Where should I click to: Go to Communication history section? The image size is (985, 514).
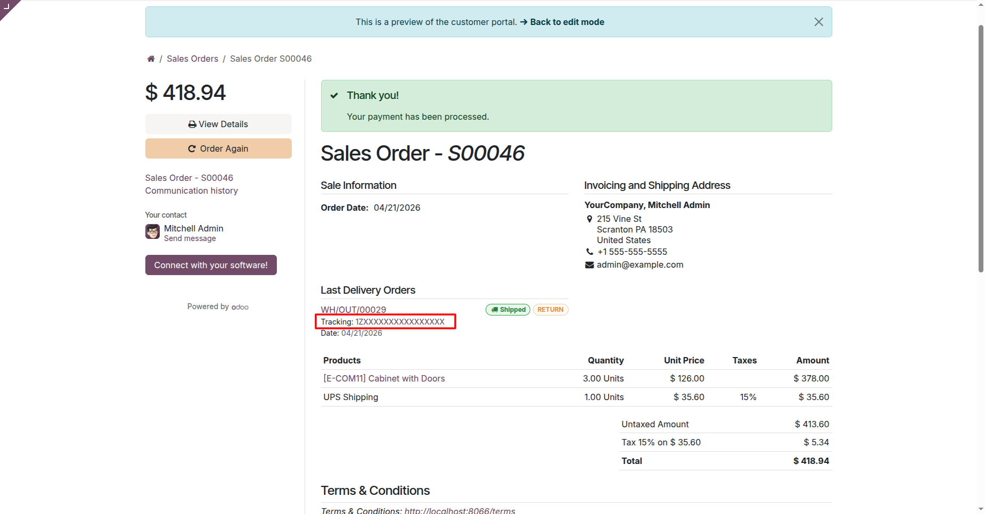click(191, 190)
